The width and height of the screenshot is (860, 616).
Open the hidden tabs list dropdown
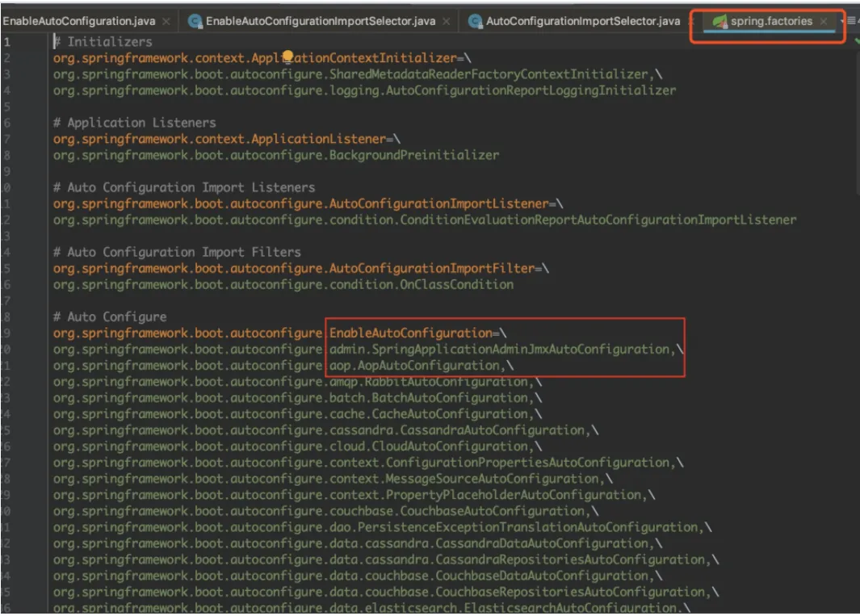pos(849,21)
